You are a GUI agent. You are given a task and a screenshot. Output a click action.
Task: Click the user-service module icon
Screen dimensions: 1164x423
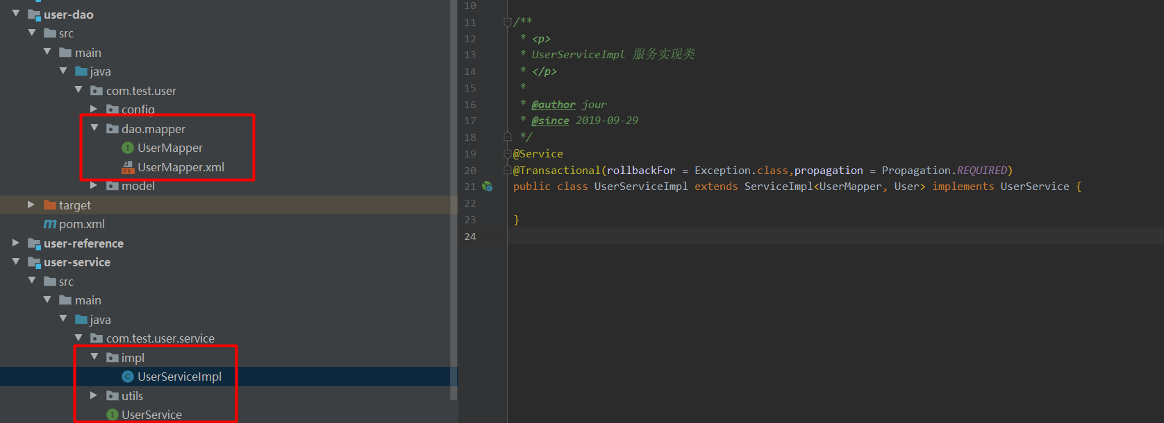[x=34, y=262]
